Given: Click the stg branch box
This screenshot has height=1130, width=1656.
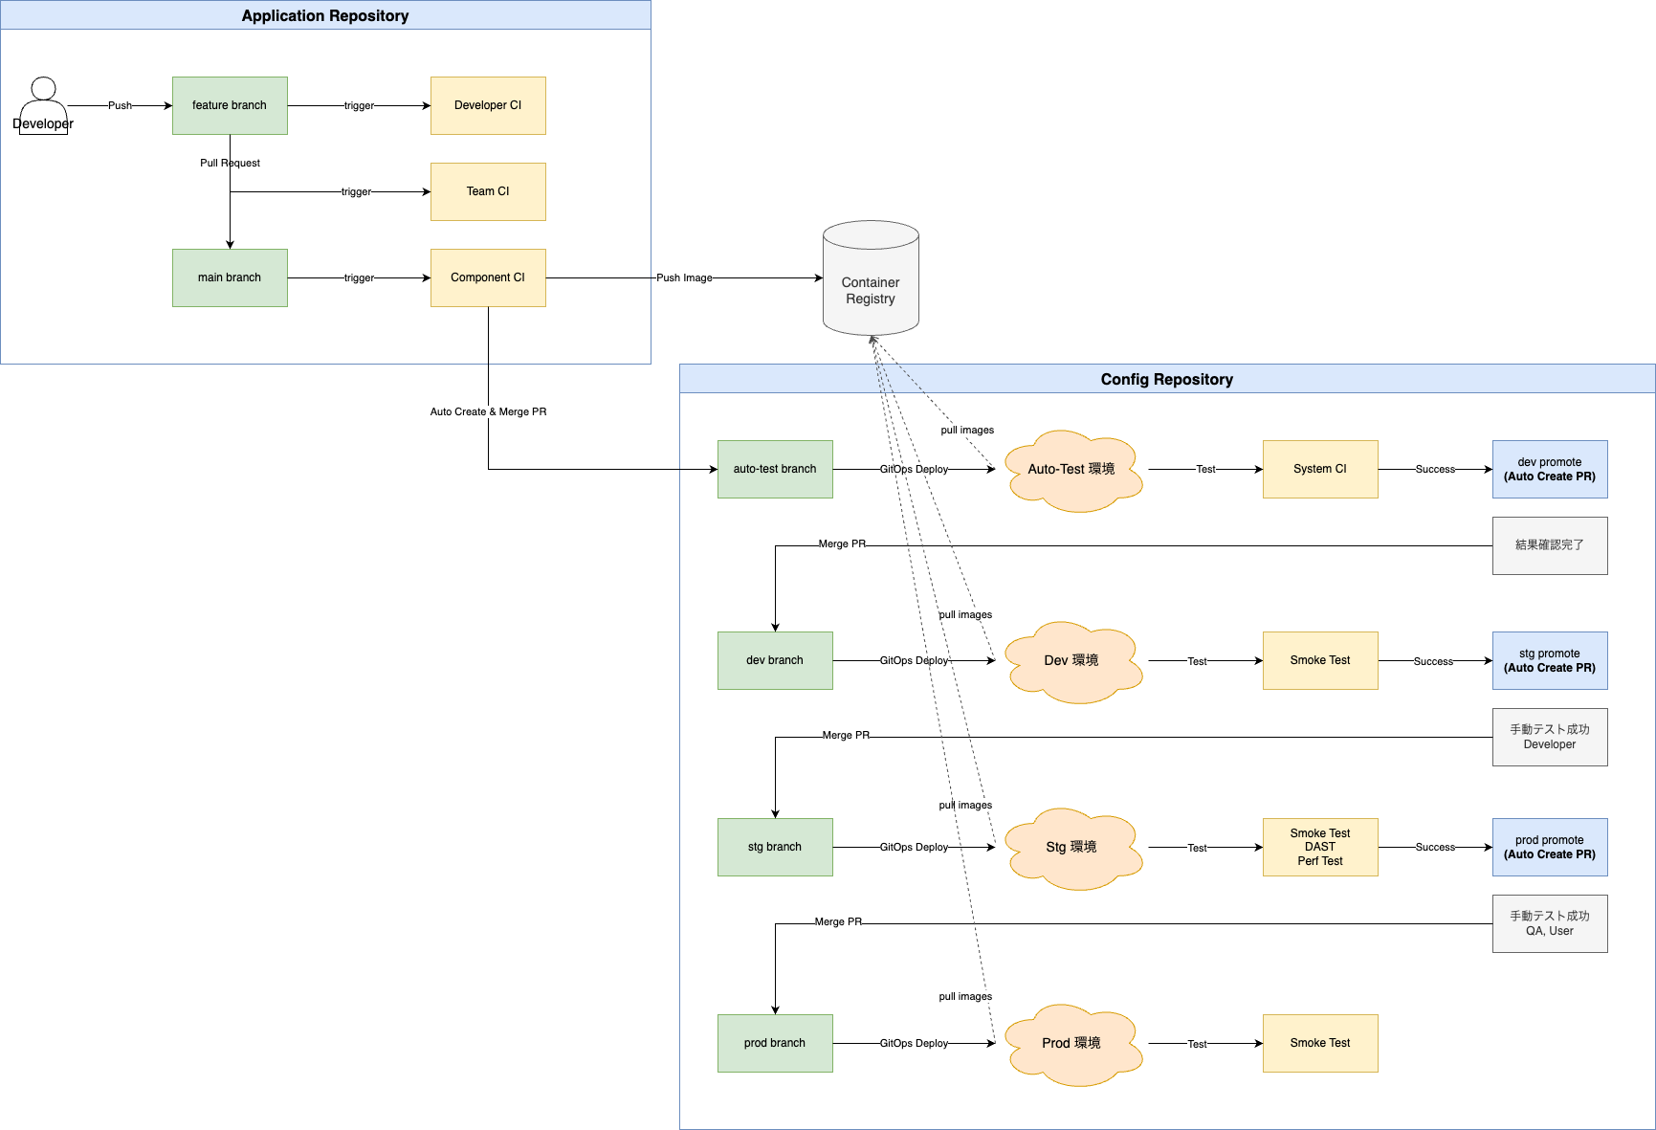Looking at the screenshot, I should point(775,847).
